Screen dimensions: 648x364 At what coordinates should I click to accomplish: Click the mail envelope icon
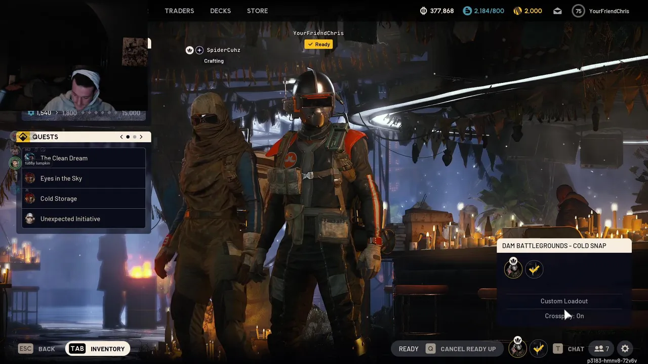click(557, 11)
